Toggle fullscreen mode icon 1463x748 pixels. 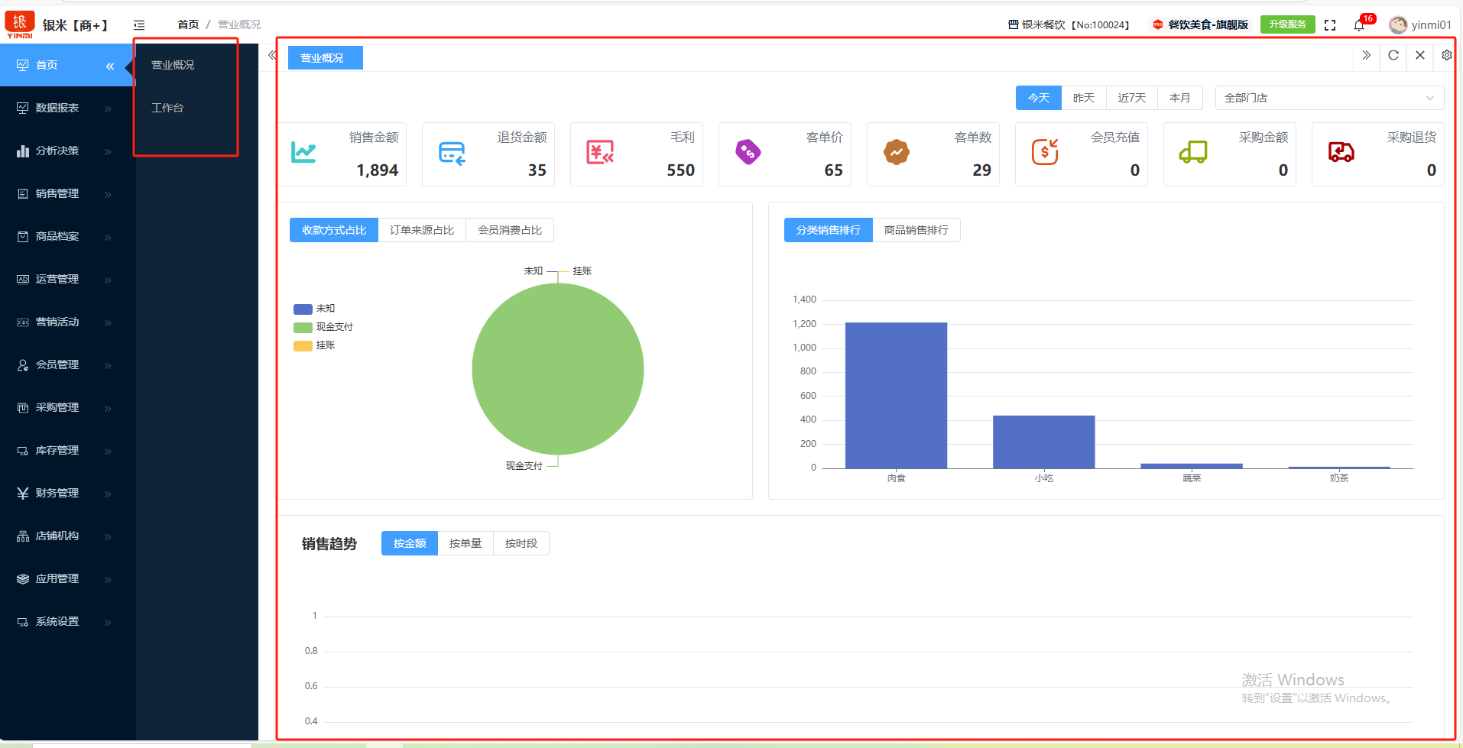[x=1330, y=25]
